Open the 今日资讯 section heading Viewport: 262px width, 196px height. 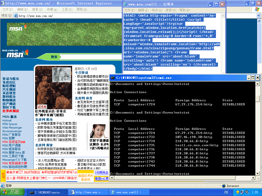[x=81, y=73]
